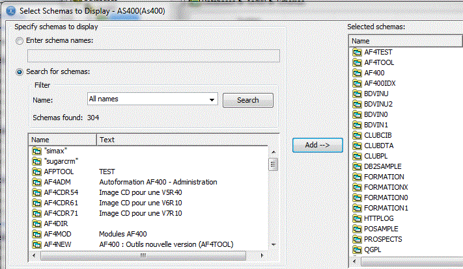Select the AF4DIR schema name text
This screenshot has height=269, width=463.
click(x=56, y=224)
